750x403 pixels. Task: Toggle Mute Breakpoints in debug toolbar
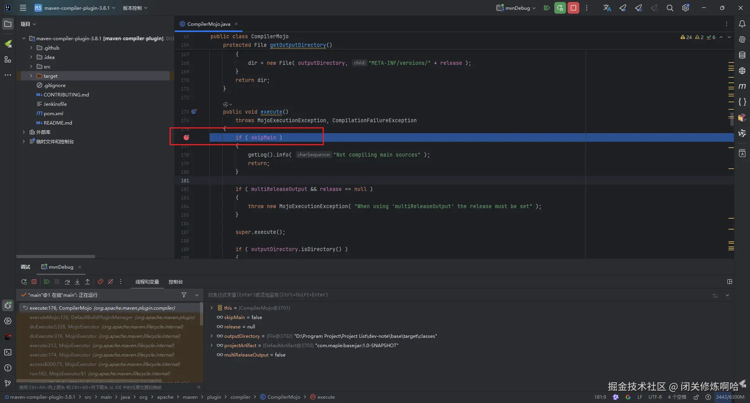[111, 282]
